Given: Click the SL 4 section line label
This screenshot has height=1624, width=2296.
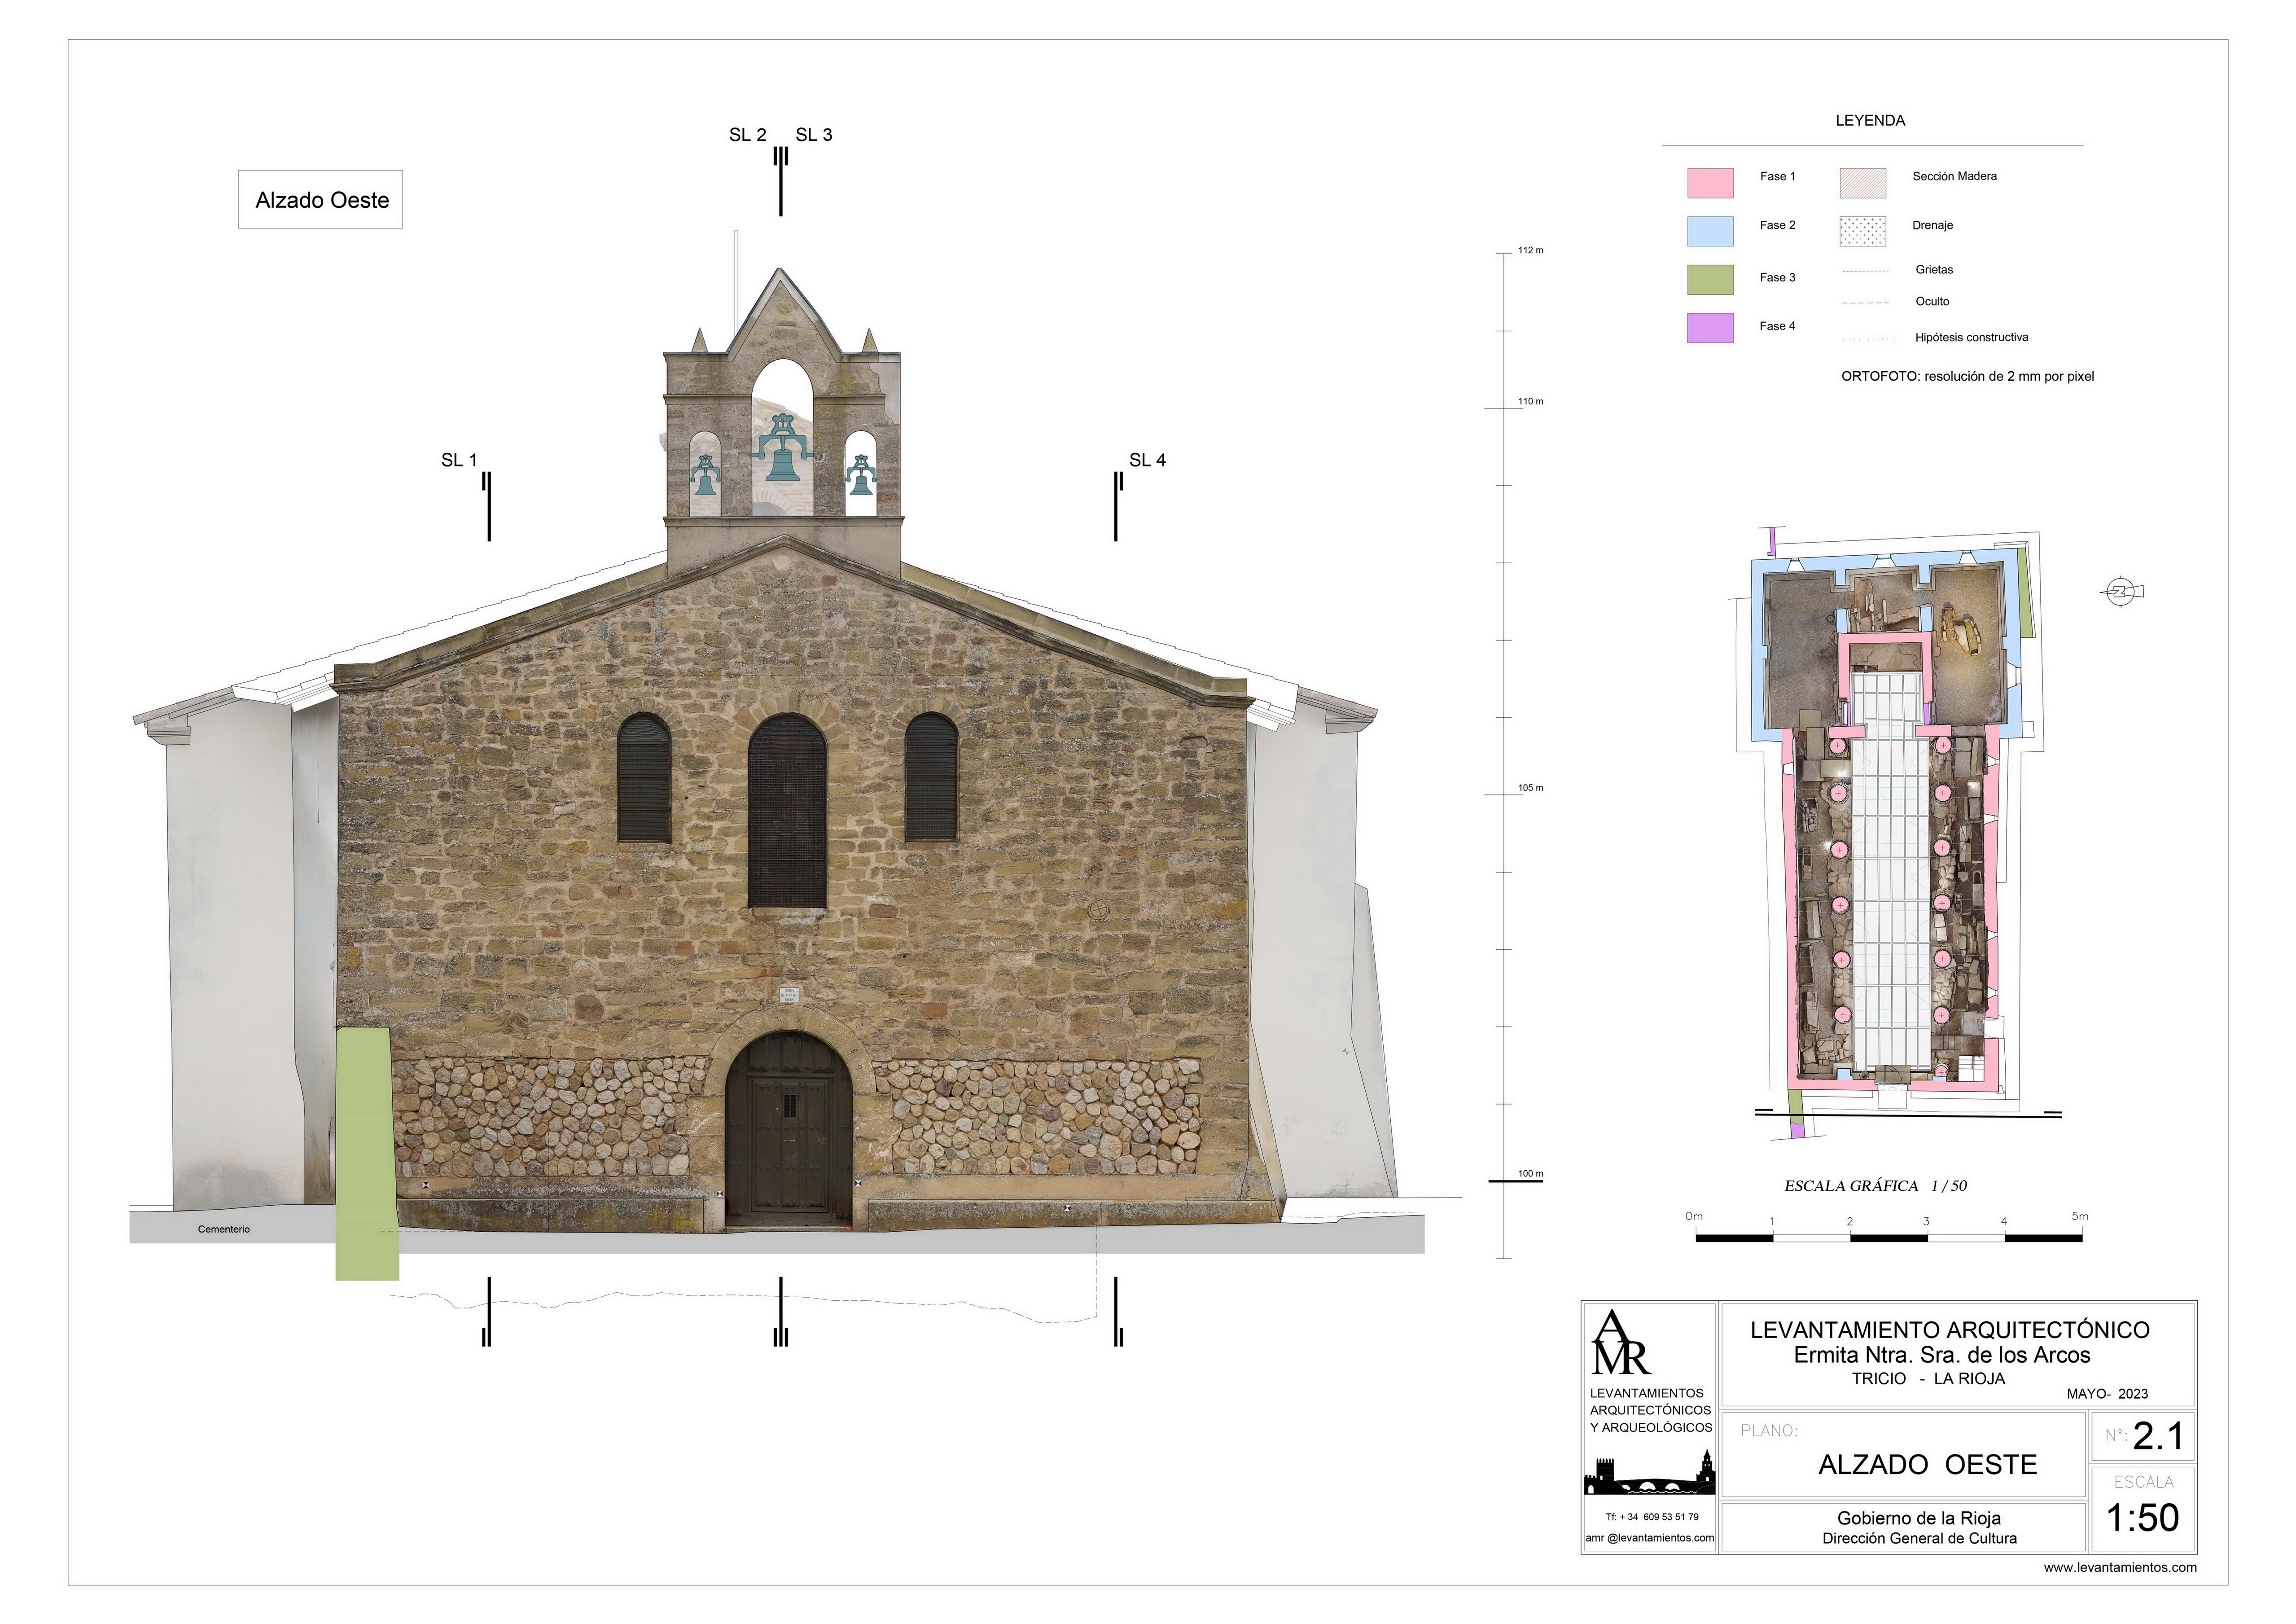Looking at the screenshot, I should tap(1147, 460).
